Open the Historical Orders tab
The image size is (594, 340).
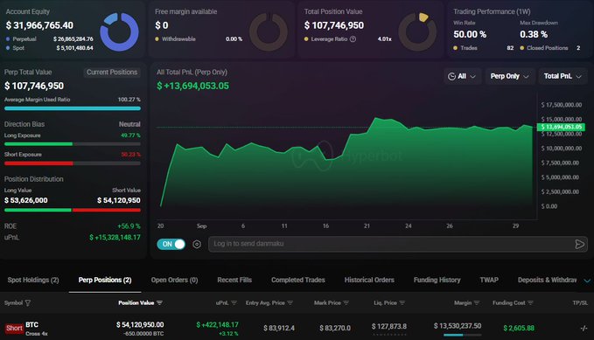pos(369,280)
